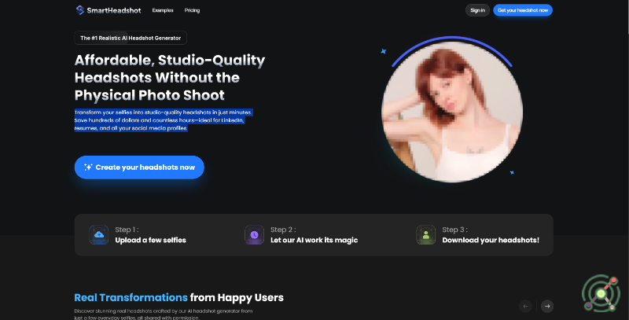Click the Sign in button
Image resolution: width=629 pixels, height=320 pixels.
click(x=477, y=10)
